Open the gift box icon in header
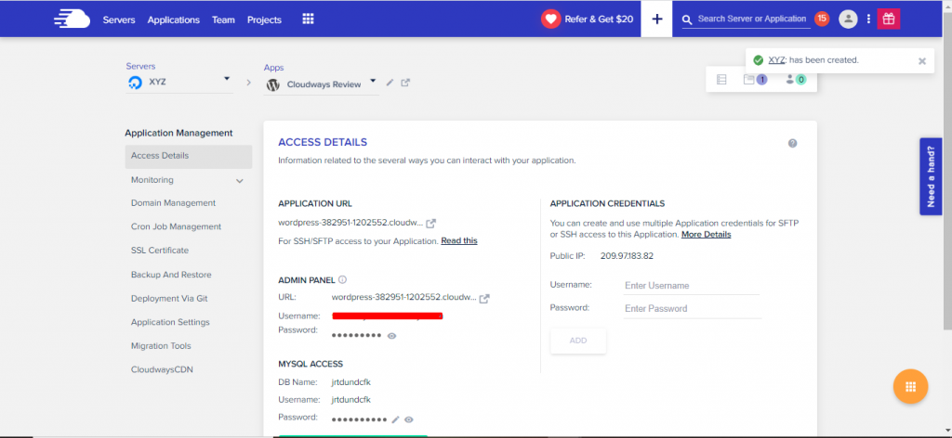Image resolution: width=952 pixels, height=438 pixels. [888, 19]
